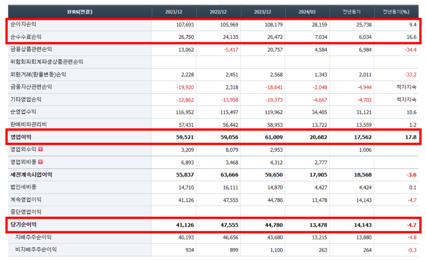This screenshot has height=261, width=426.
Task: Click the 전년동기(%) column header
Action: coord(396,12)
